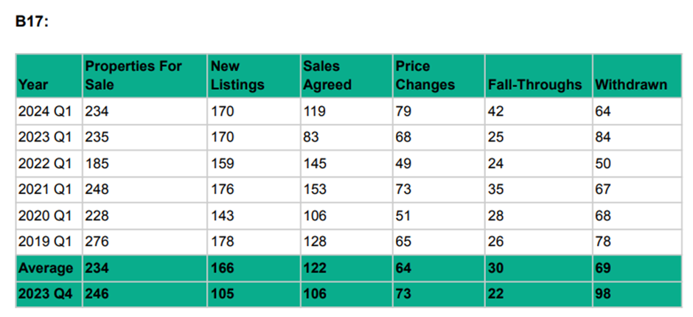
Task: Select the Withdrawn value 98
Action: point(604,293)
